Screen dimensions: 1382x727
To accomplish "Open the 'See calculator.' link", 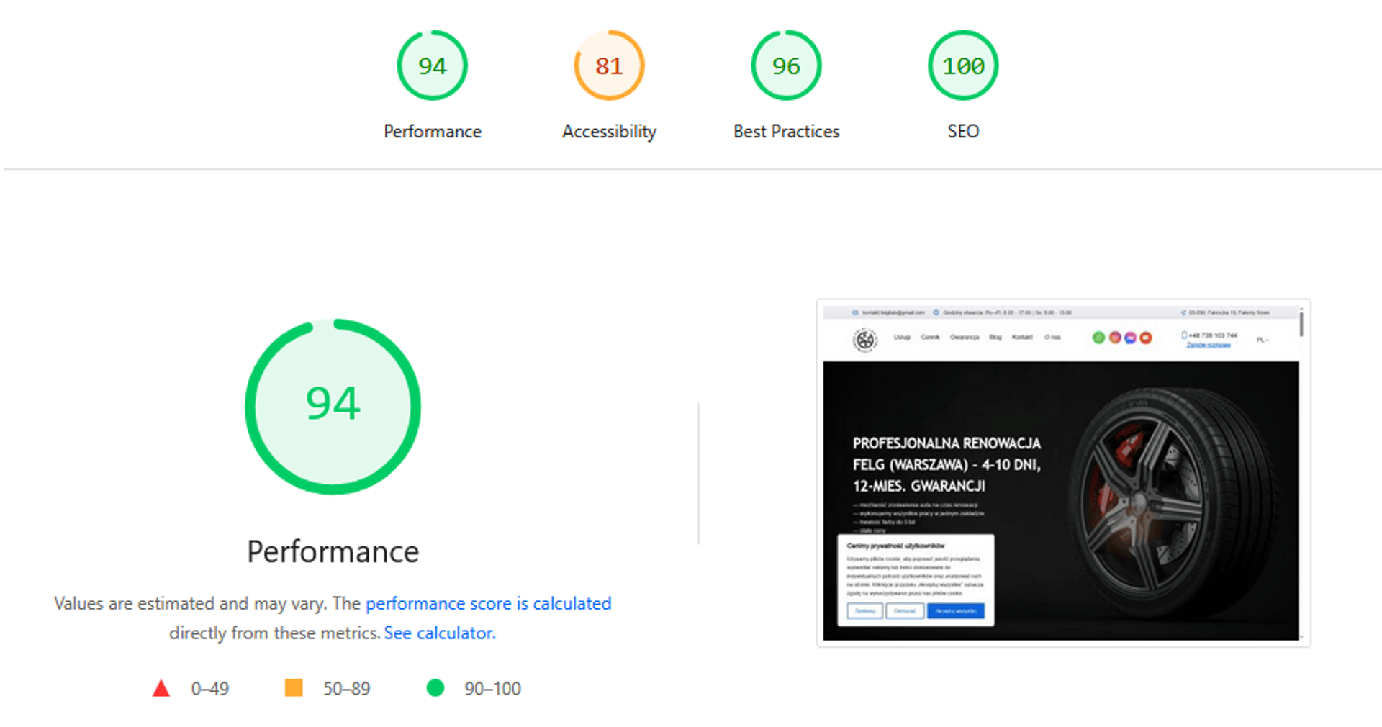I will tap(440, 633).
